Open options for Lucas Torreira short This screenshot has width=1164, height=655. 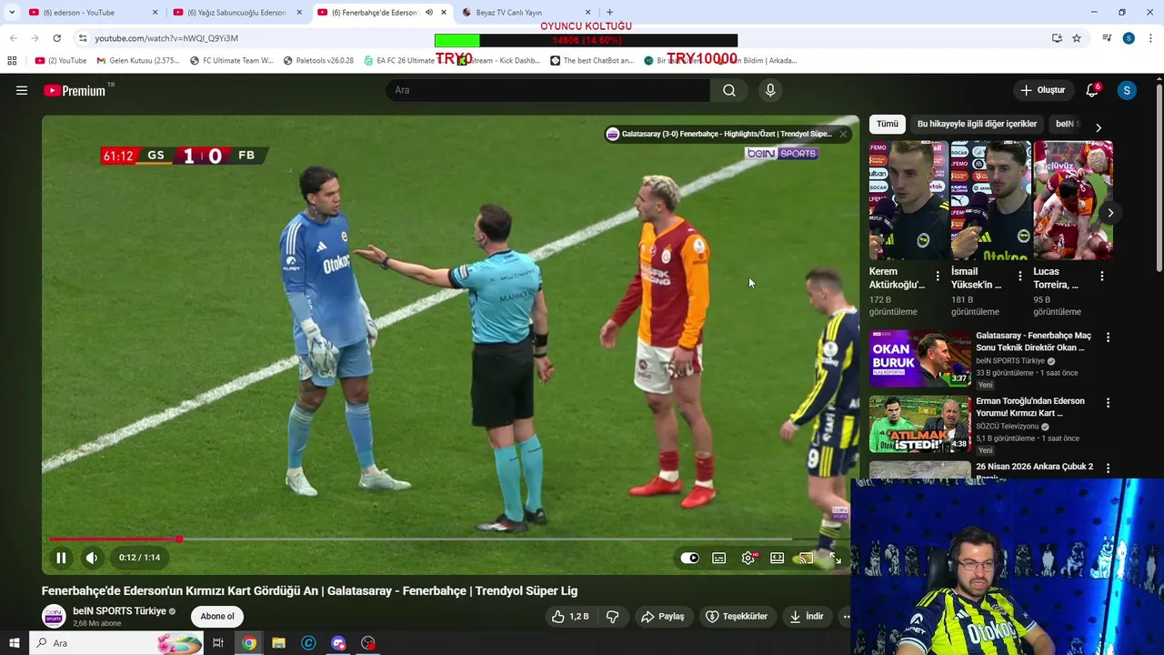click(1102, 276)
